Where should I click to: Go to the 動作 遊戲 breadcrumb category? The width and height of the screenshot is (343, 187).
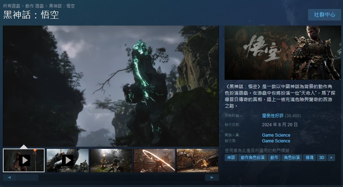pyautogui.click(x=35, y=6)
